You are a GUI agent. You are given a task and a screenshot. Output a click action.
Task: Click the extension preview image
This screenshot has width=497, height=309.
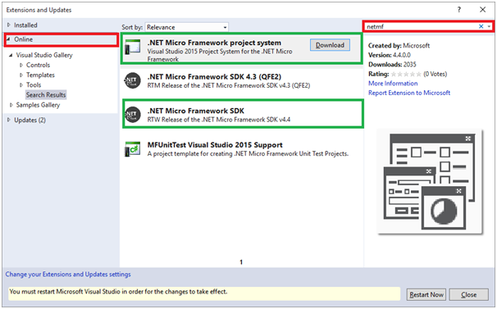point(430,182)
